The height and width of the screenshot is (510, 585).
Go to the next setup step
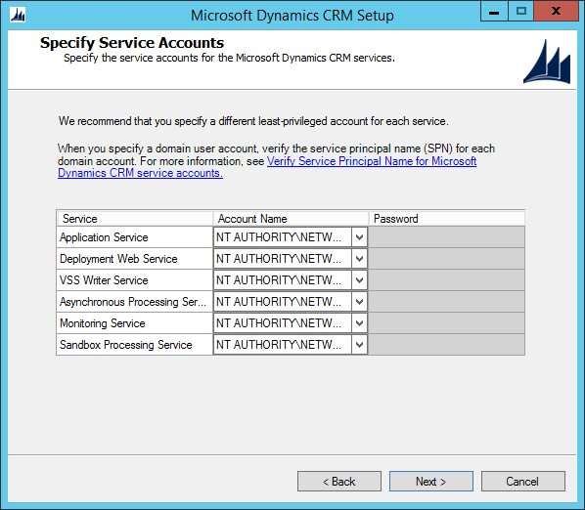click(x=430, y=482)
